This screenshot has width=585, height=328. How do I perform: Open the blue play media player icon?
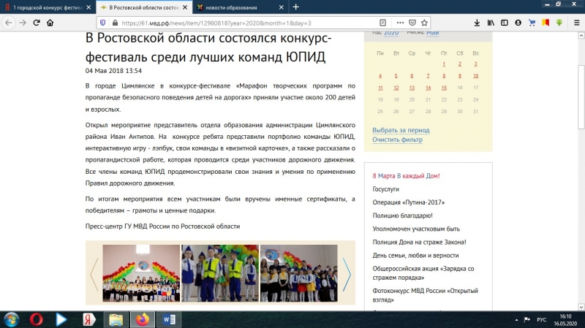tap(61, 320)
